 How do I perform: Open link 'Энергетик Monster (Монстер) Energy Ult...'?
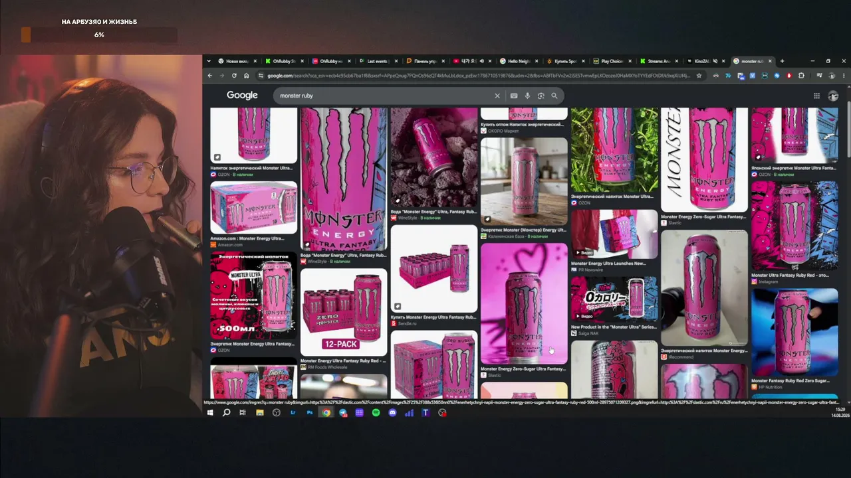point(523,230)
